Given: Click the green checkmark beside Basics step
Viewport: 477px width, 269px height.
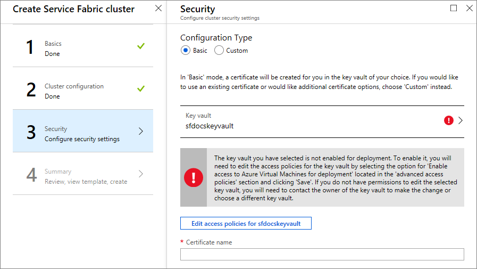Looking at the screenshot, I should 140,46.
